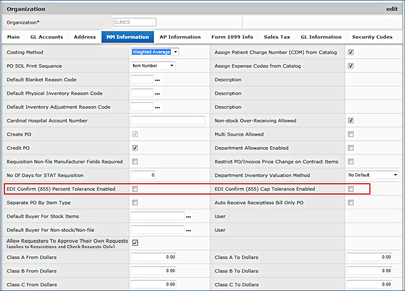Click the Cardinal Hospital Account Number field
Viewport: 405px width, 291px height.
click(168, 120)
